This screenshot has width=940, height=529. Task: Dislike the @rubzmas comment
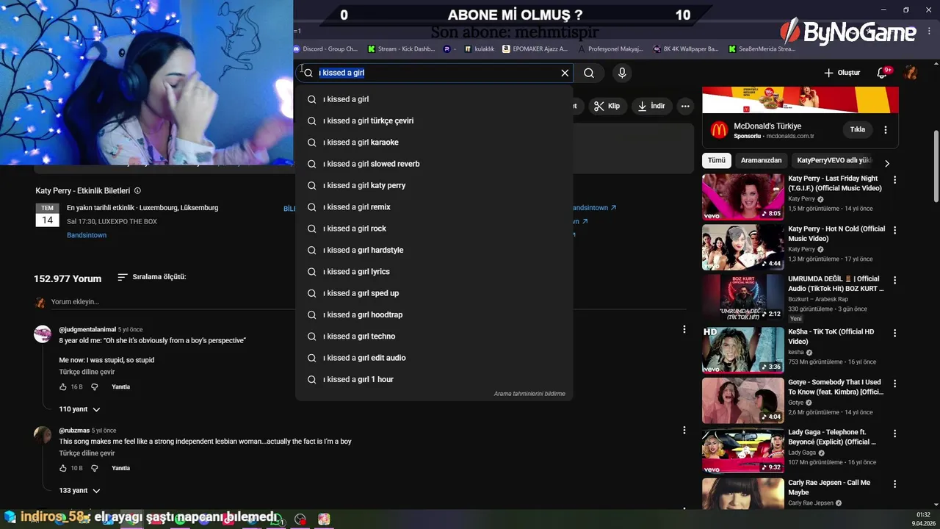pyautogui.click(x=94, y=468)
